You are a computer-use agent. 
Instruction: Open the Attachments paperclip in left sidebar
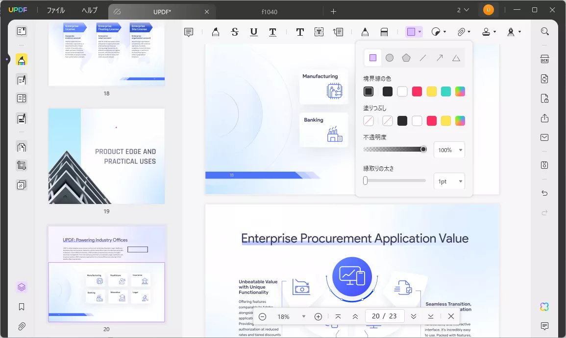[21, 326]
